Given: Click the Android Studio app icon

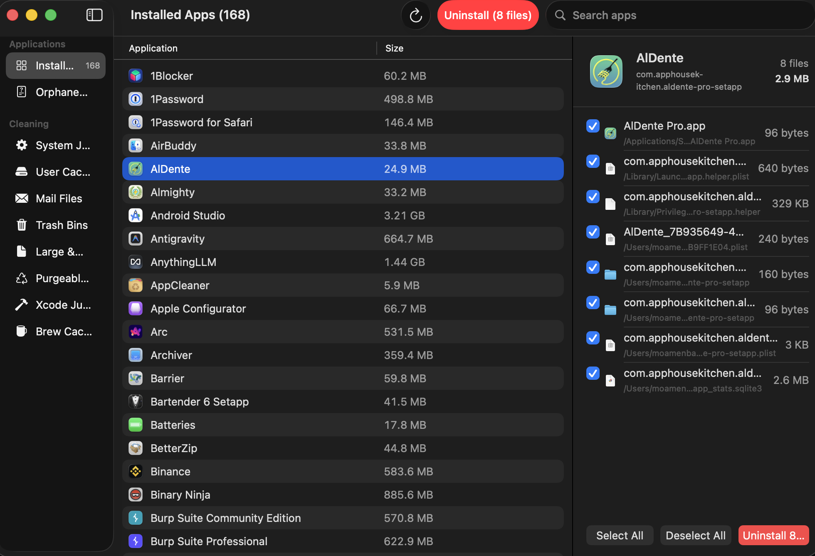Looking at the screenshot, I should (x=136, y=215).
